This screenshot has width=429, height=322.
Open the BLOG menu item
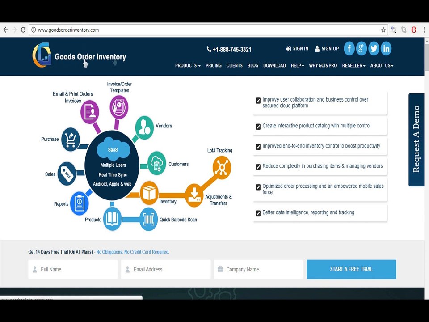pos(253,65)
